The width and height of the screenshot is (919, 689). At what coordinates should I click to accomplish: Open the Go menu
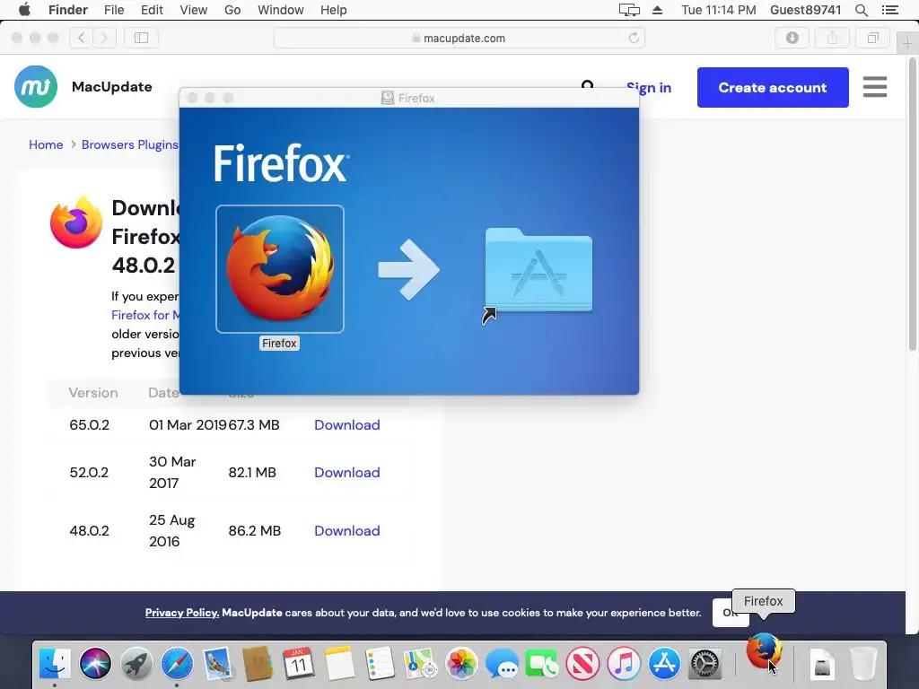(x=232, y=10)
